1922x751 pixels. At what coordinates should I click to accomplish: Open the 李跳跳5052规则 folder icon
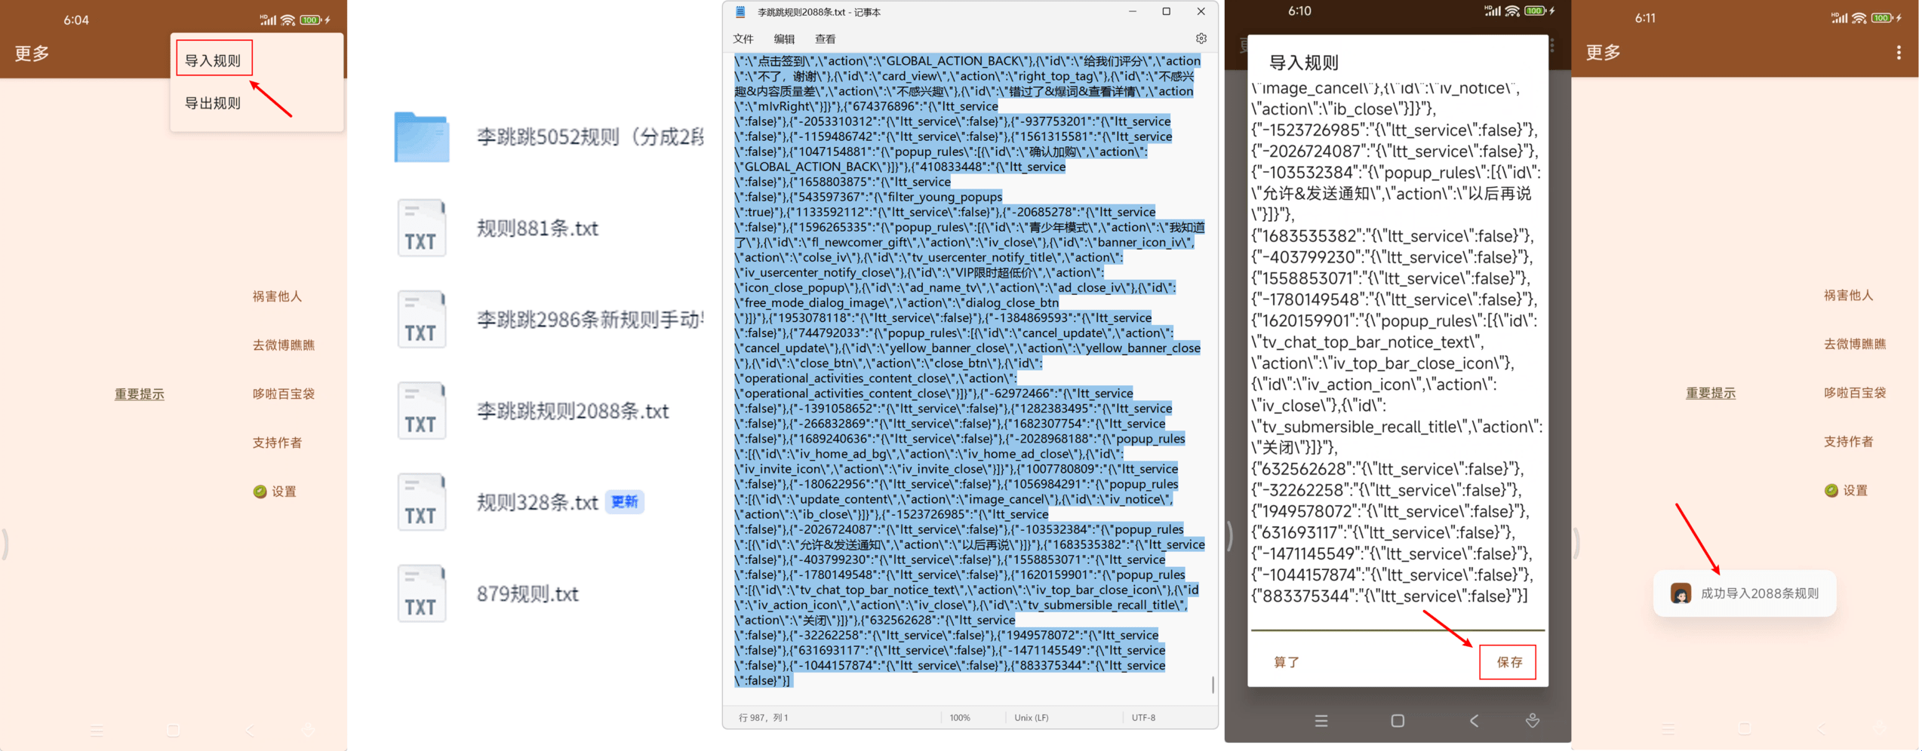point(421,137)
